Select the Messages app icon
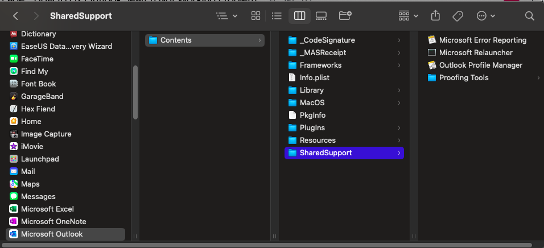544x248 pixels. tap(14, 196)
